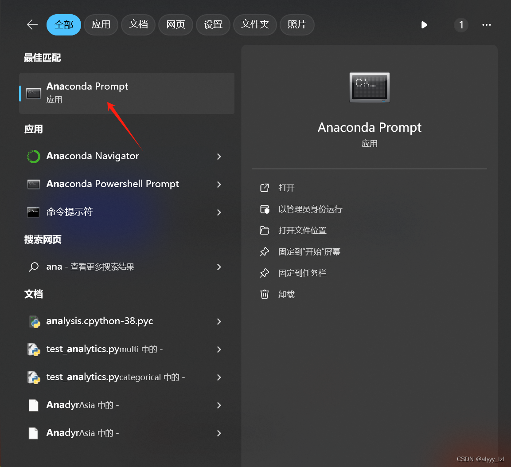The image size is (511, 467).
Task: Switch to the 文档 filter tab
Action: (x=138, y=25)
